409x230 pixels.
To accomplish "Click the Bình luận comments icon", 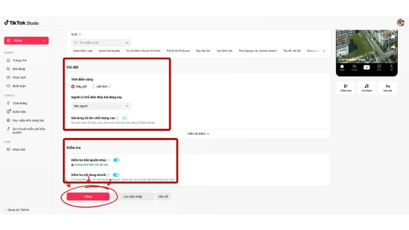I will [8, 86].
